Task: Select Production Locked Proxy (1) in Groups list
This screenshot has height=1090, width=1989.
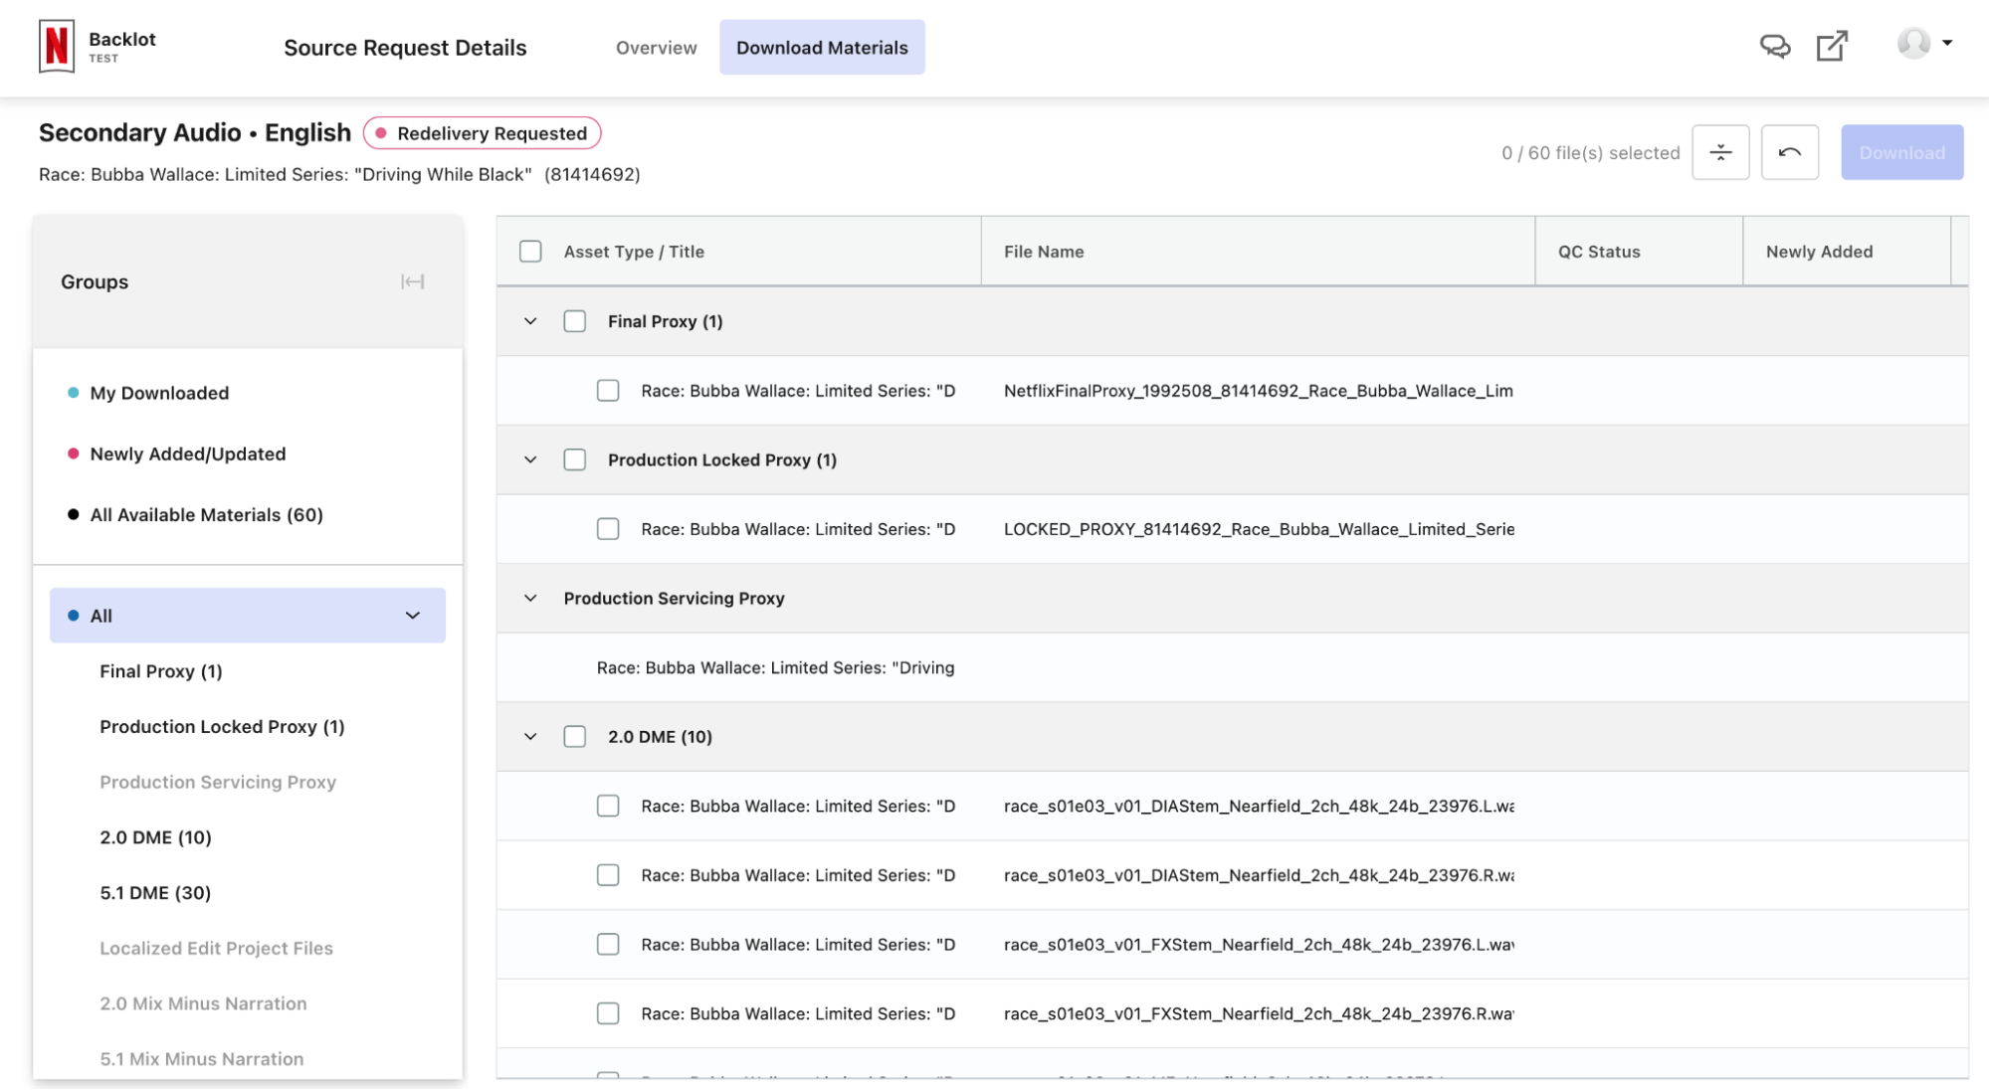Action: [222, 727]
